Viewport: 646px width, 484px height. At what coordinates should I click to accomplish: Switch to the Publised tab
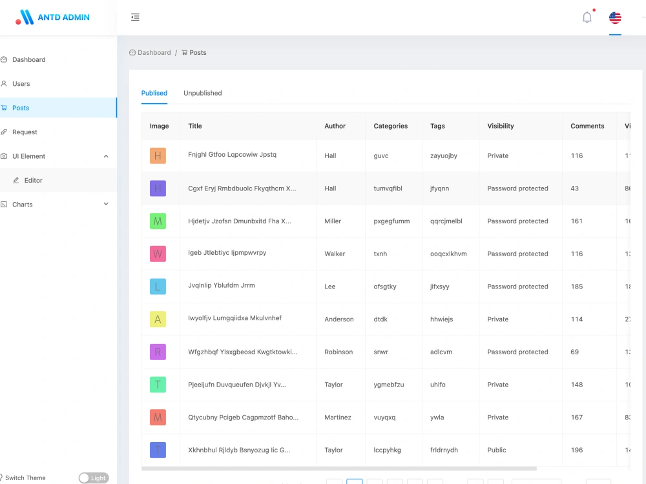tap(154, 93)
